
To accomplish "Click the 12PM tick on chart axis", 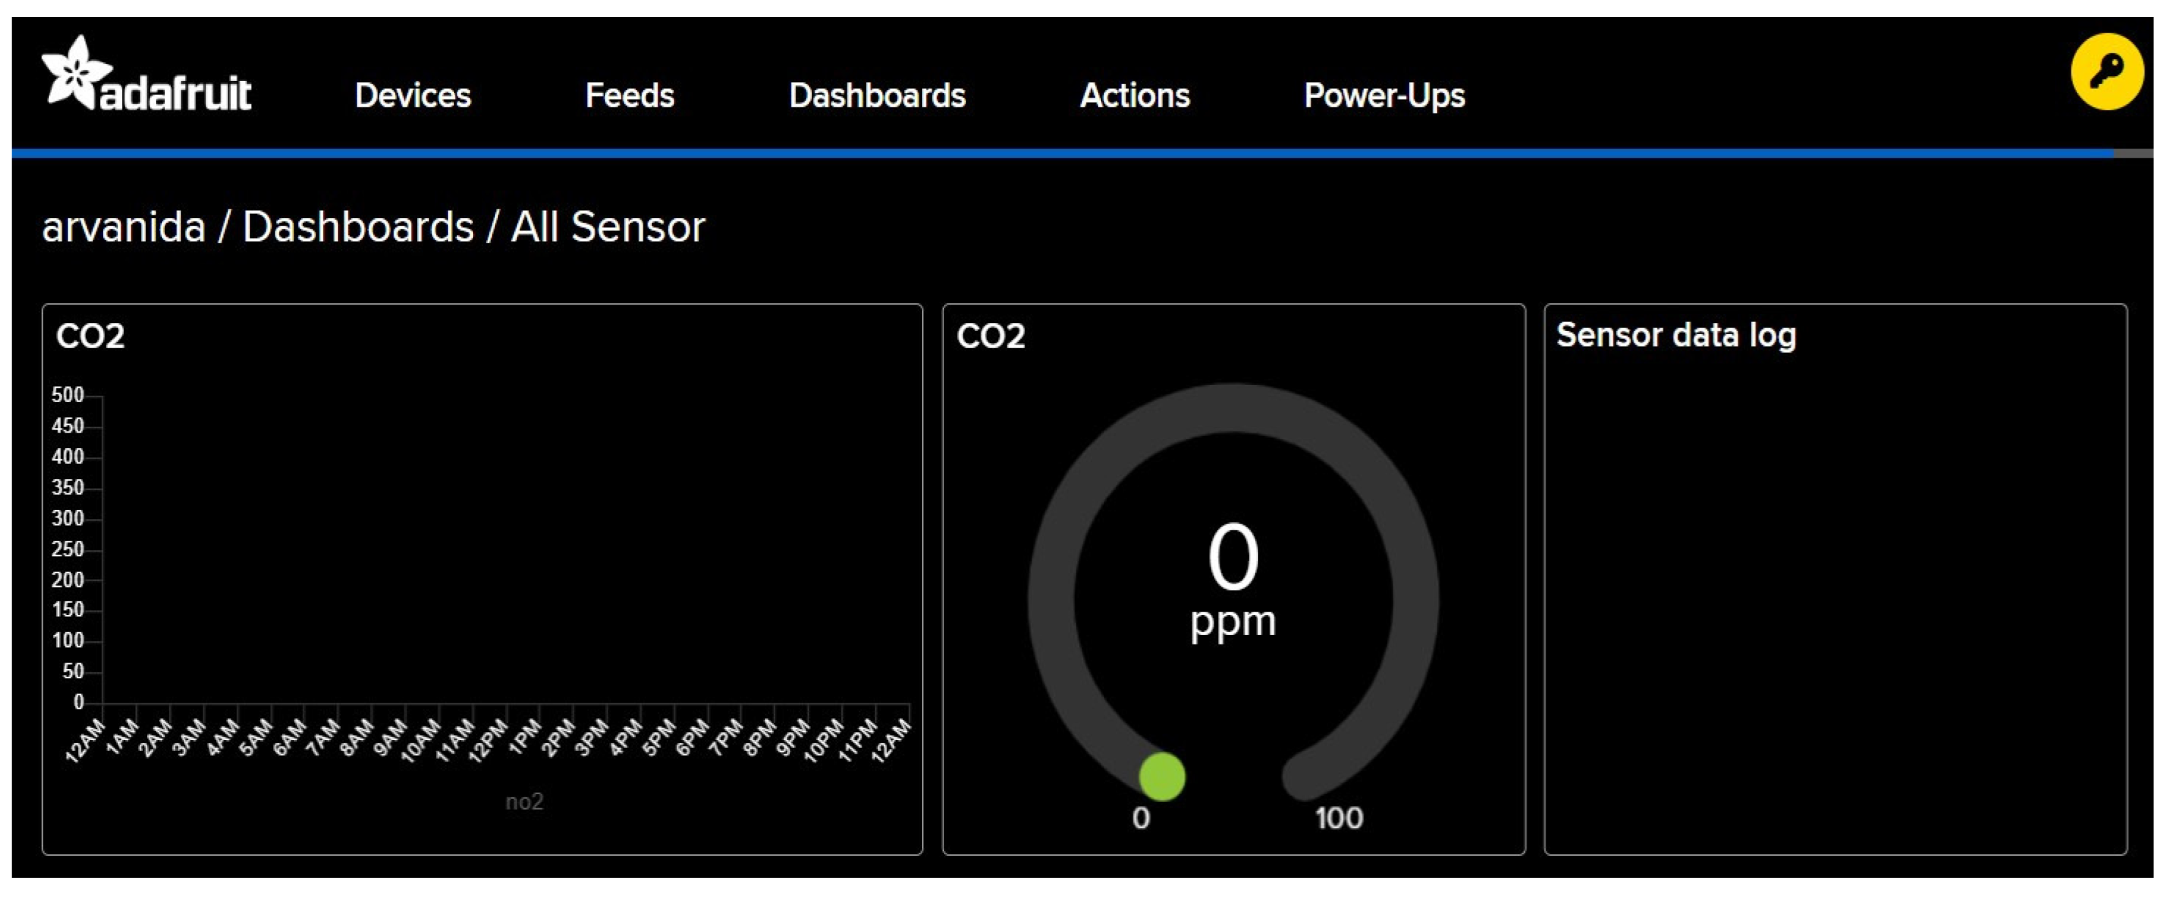I will point(489,739).
